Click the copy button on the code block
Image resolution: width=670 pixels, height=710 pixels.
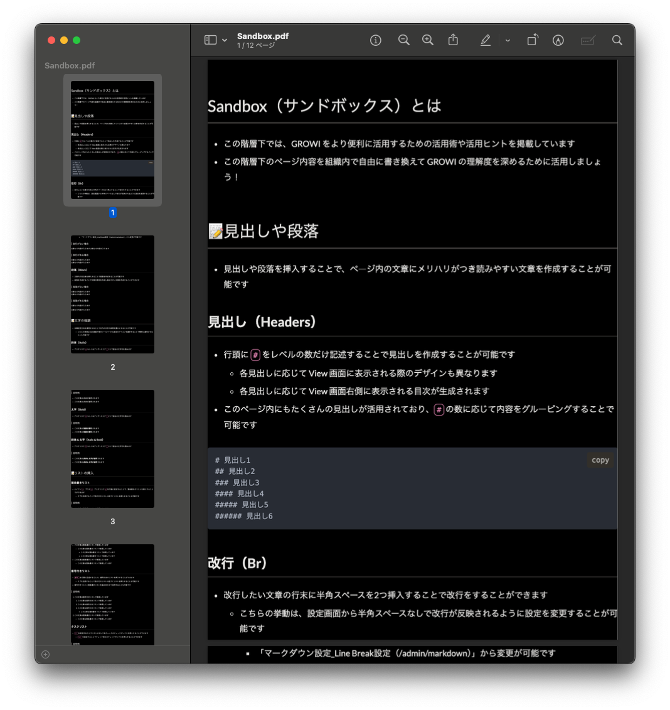tap(600, 460)
